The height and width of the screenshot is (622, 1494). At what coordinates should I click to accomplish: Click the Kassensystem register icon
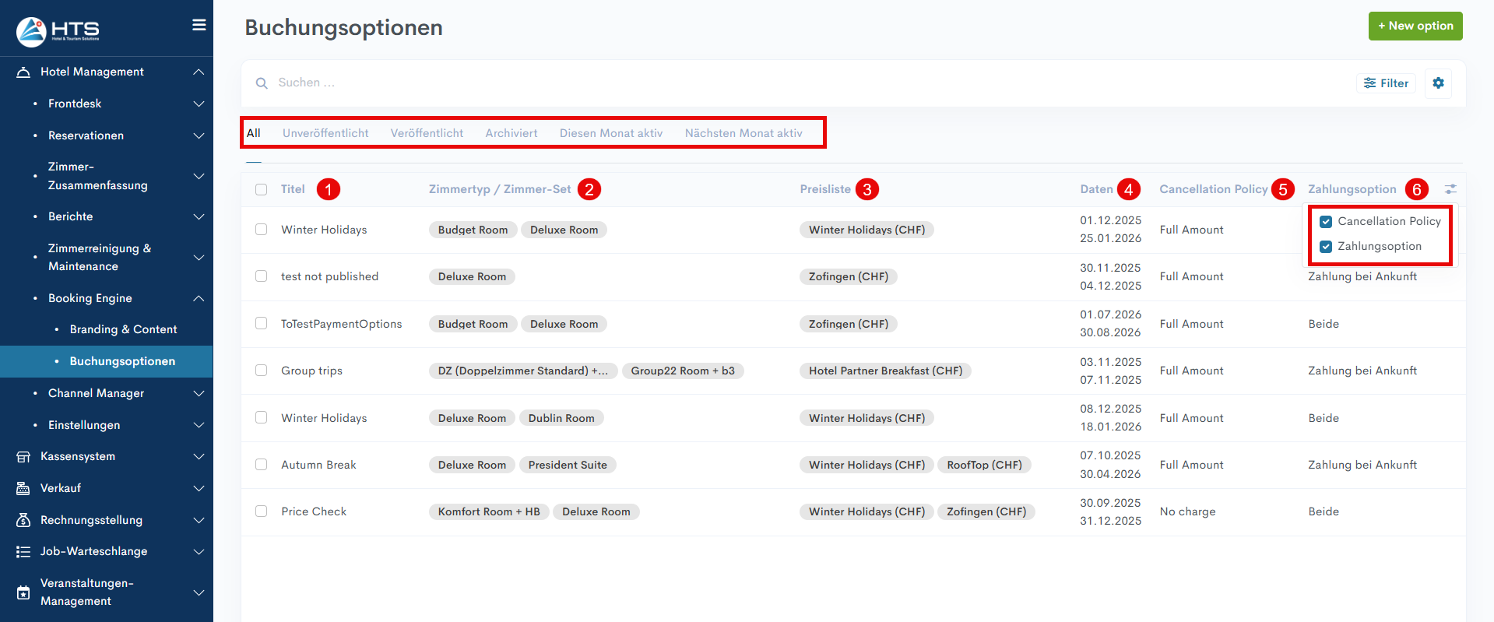click(23, 457)
